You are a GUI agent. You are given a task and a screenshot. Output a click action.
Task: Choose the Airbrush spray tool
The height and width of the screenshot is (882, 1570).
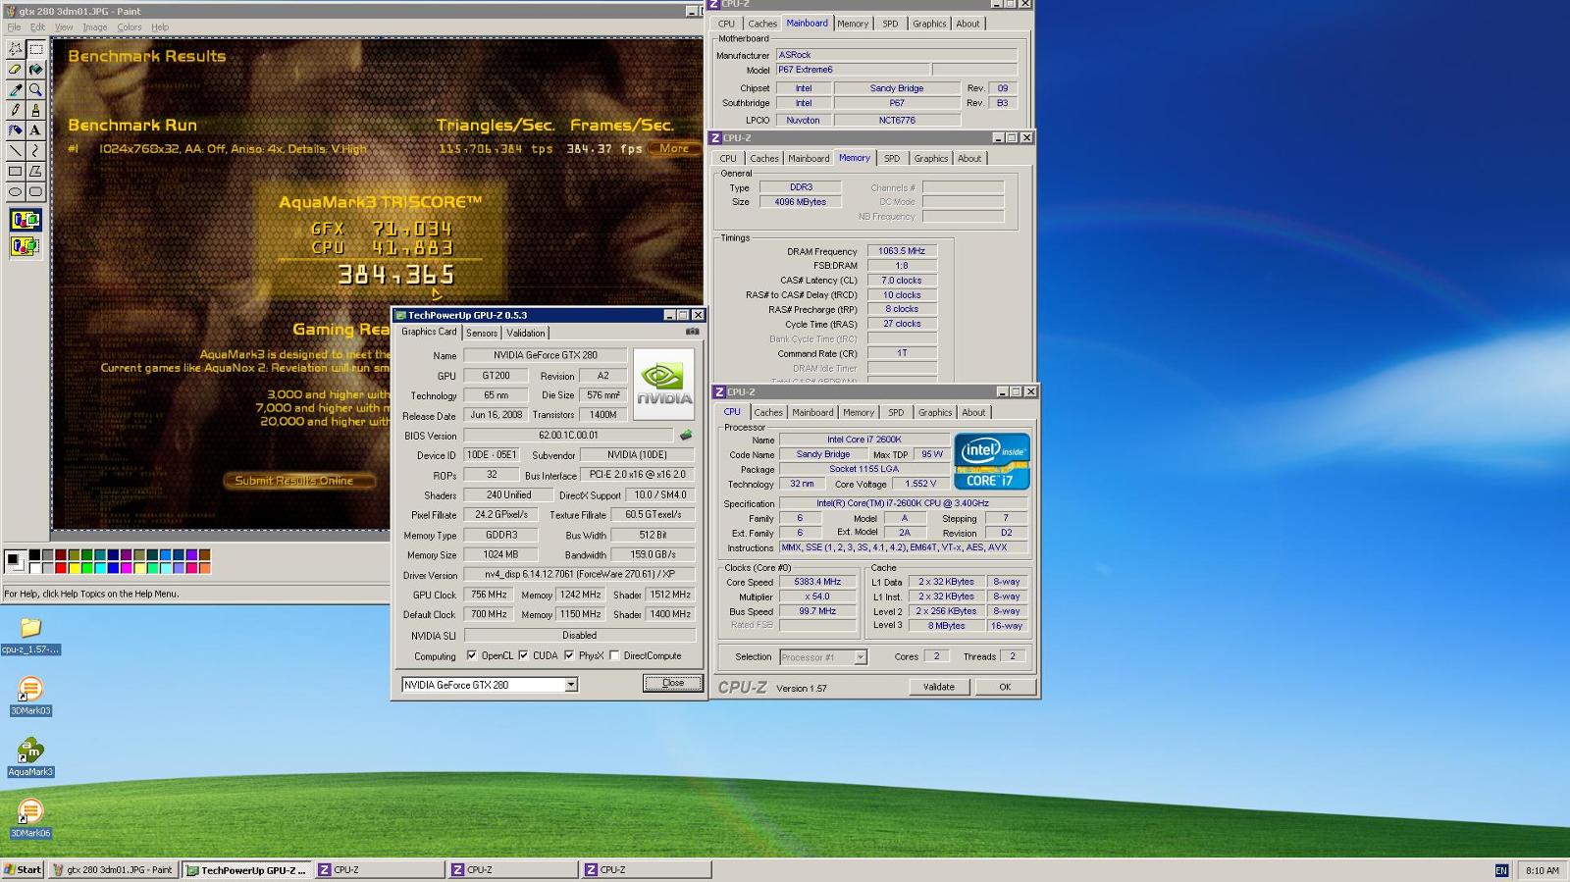[15, 130]
